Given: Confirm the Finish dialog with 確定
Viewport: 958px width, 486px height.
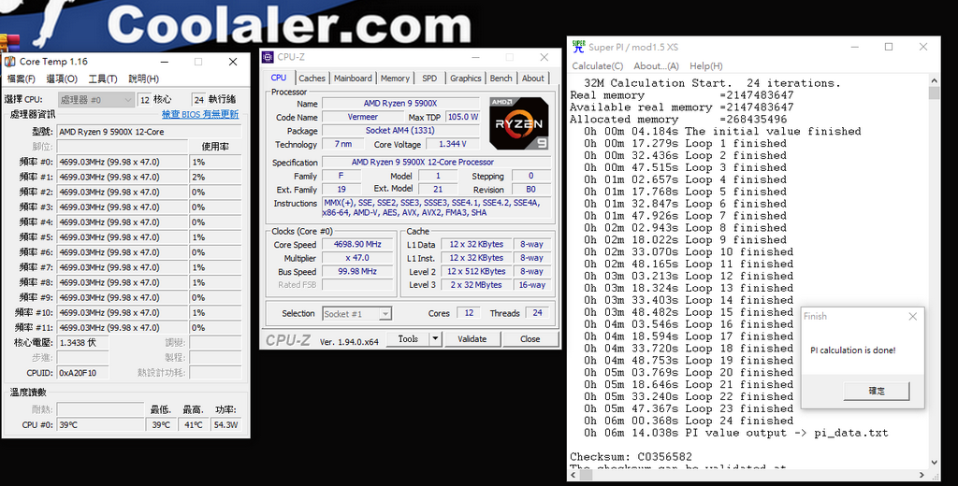Looking at the screenshot, I should pyautogui.click(x=876, y=391).
